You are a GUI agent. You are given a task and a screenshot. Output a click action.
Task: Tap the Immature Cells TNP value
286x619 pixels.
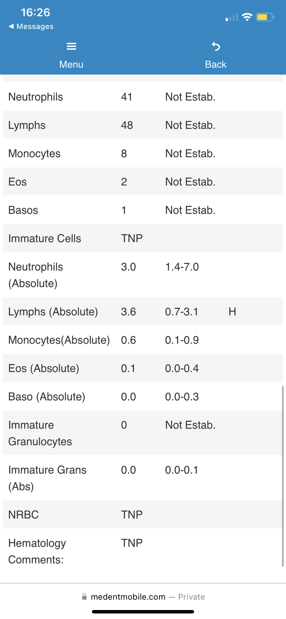pos(132,238)
